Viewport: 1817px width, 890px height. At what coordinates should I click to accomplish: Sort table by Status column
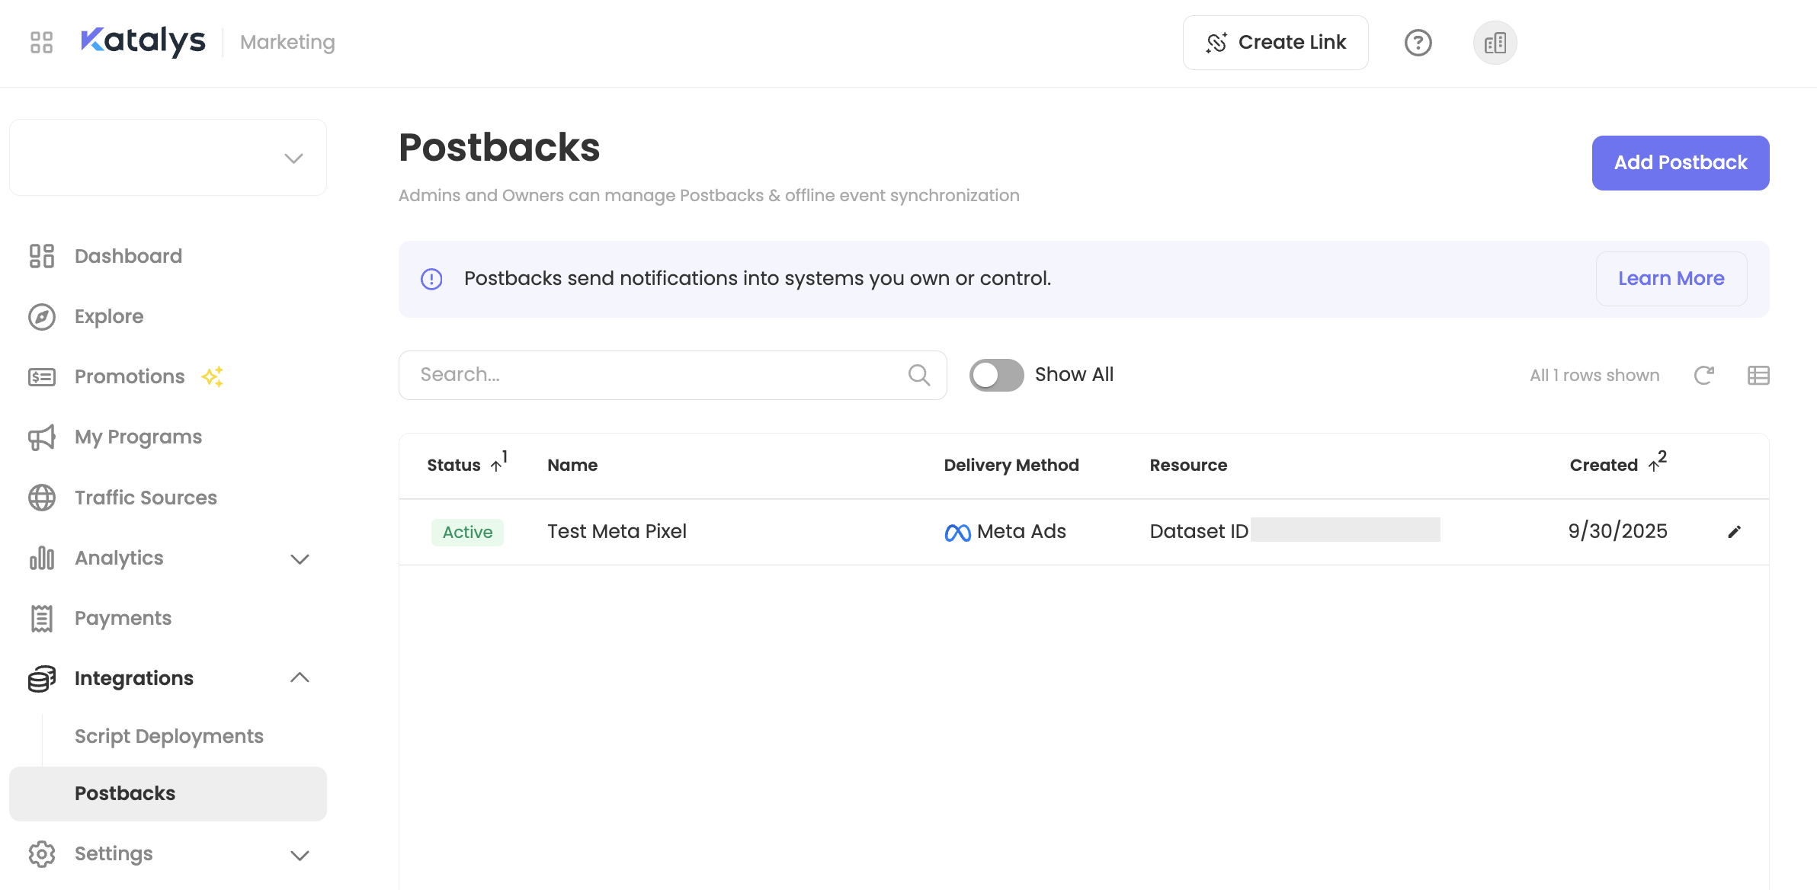454,465
